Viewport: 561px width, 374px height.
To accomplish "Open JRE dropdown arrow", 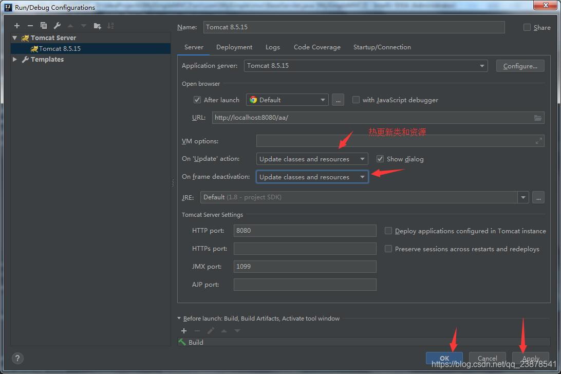I will [x=523, y=197].
